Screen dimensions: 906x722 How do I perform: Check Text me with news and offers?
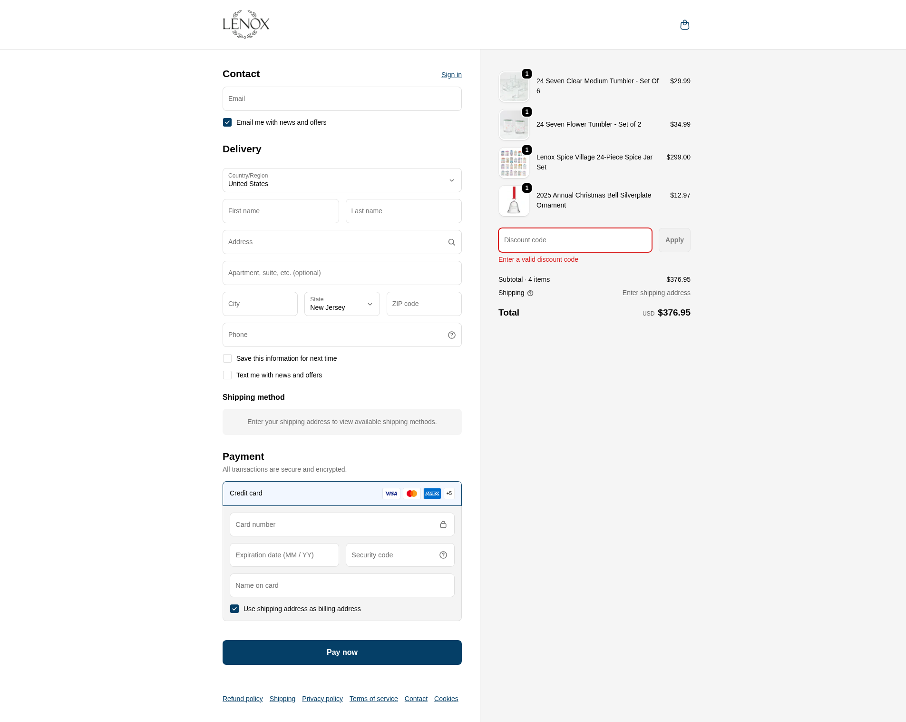tap(227, 375)
